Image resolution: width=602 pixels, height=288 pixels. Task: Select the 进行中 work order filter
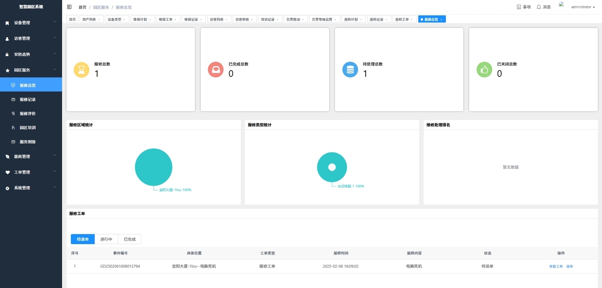[106, 239]
